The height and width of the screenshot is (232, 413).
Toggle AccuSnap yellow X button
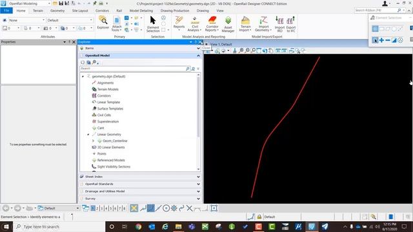[x=134, y=208]
